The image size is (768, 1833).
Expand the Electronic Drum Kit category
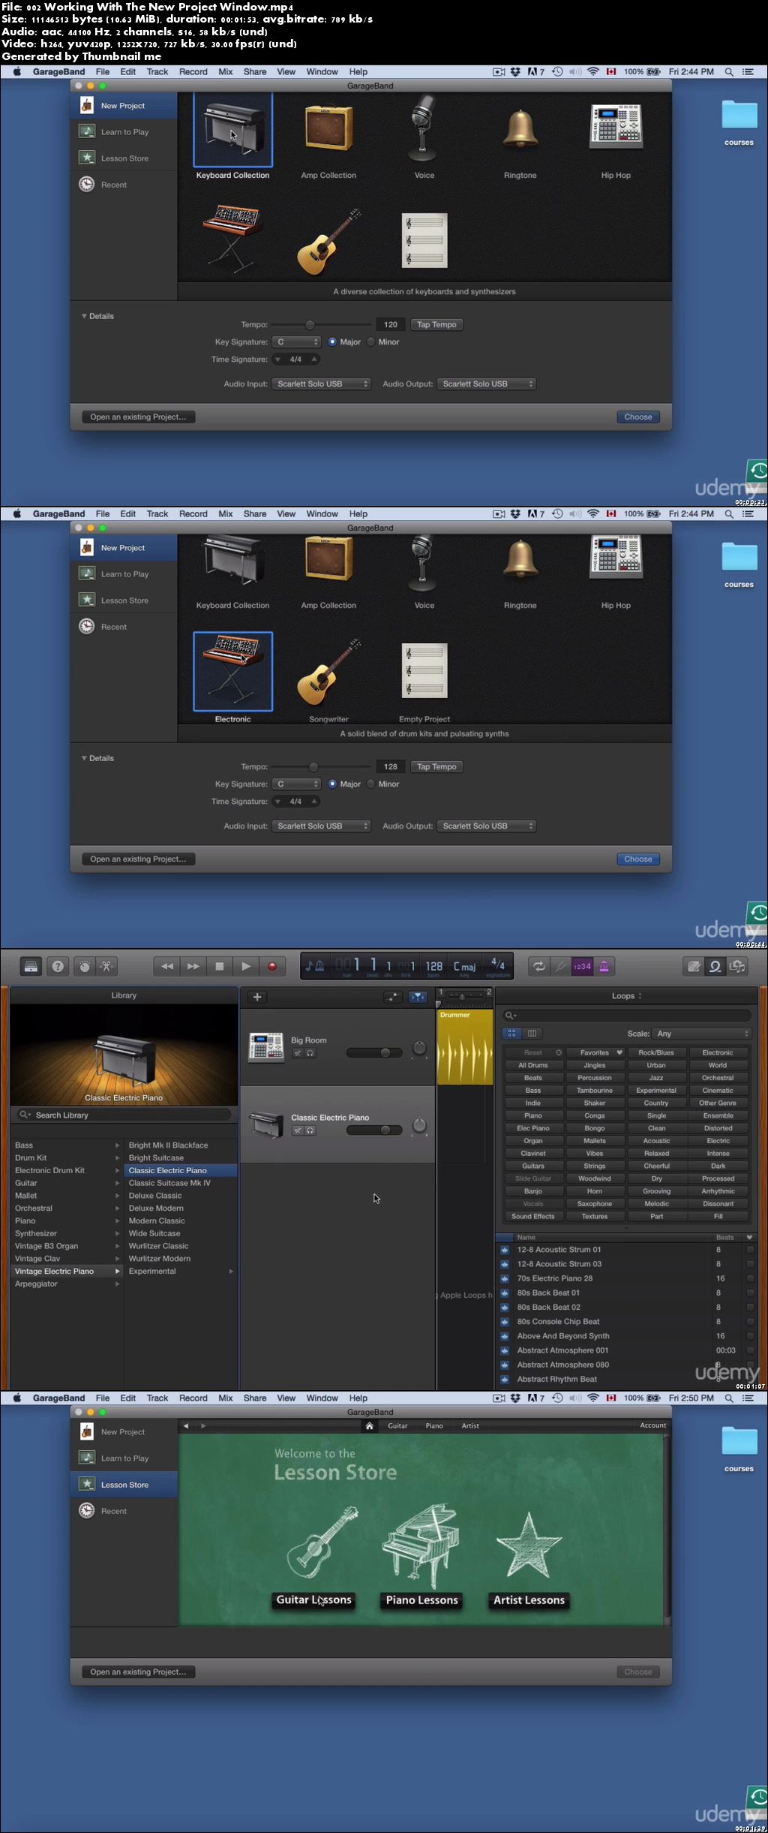(x=117, y=1171)
